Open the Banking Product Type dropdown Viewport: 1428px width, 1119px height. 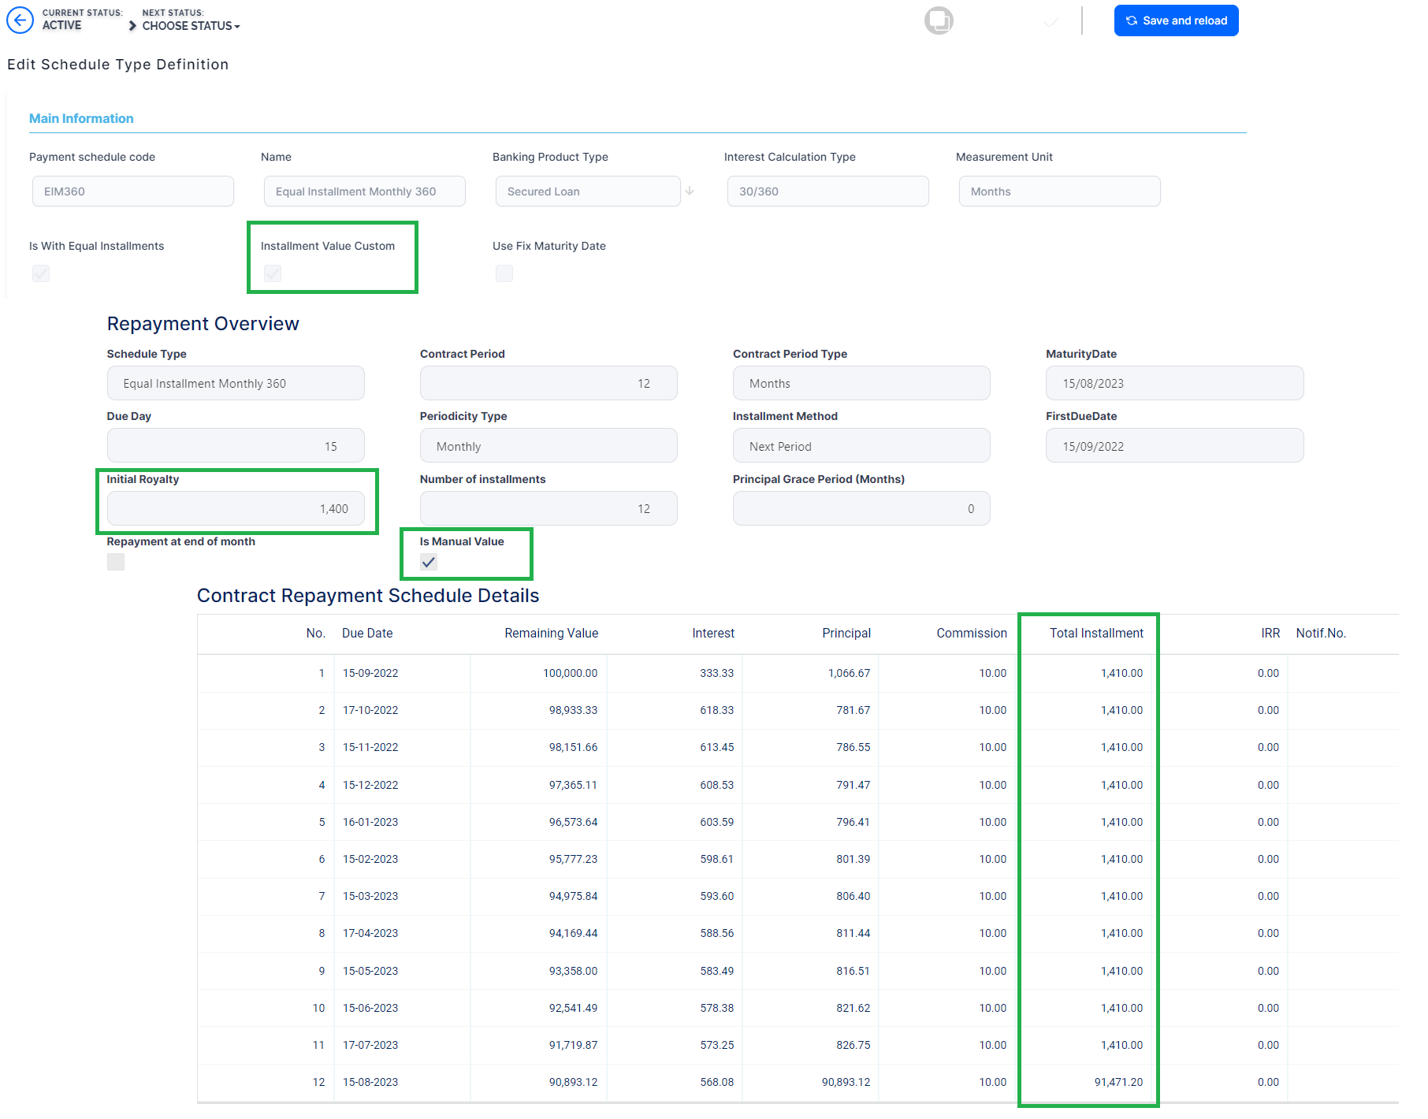point(587,191)
